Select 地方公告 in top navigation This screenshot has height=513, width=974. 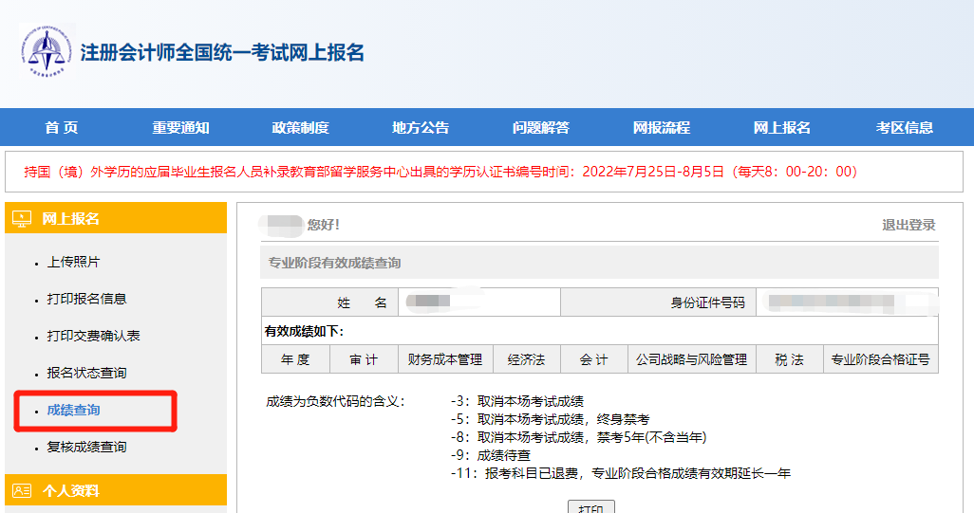click(x=421, y=128)
